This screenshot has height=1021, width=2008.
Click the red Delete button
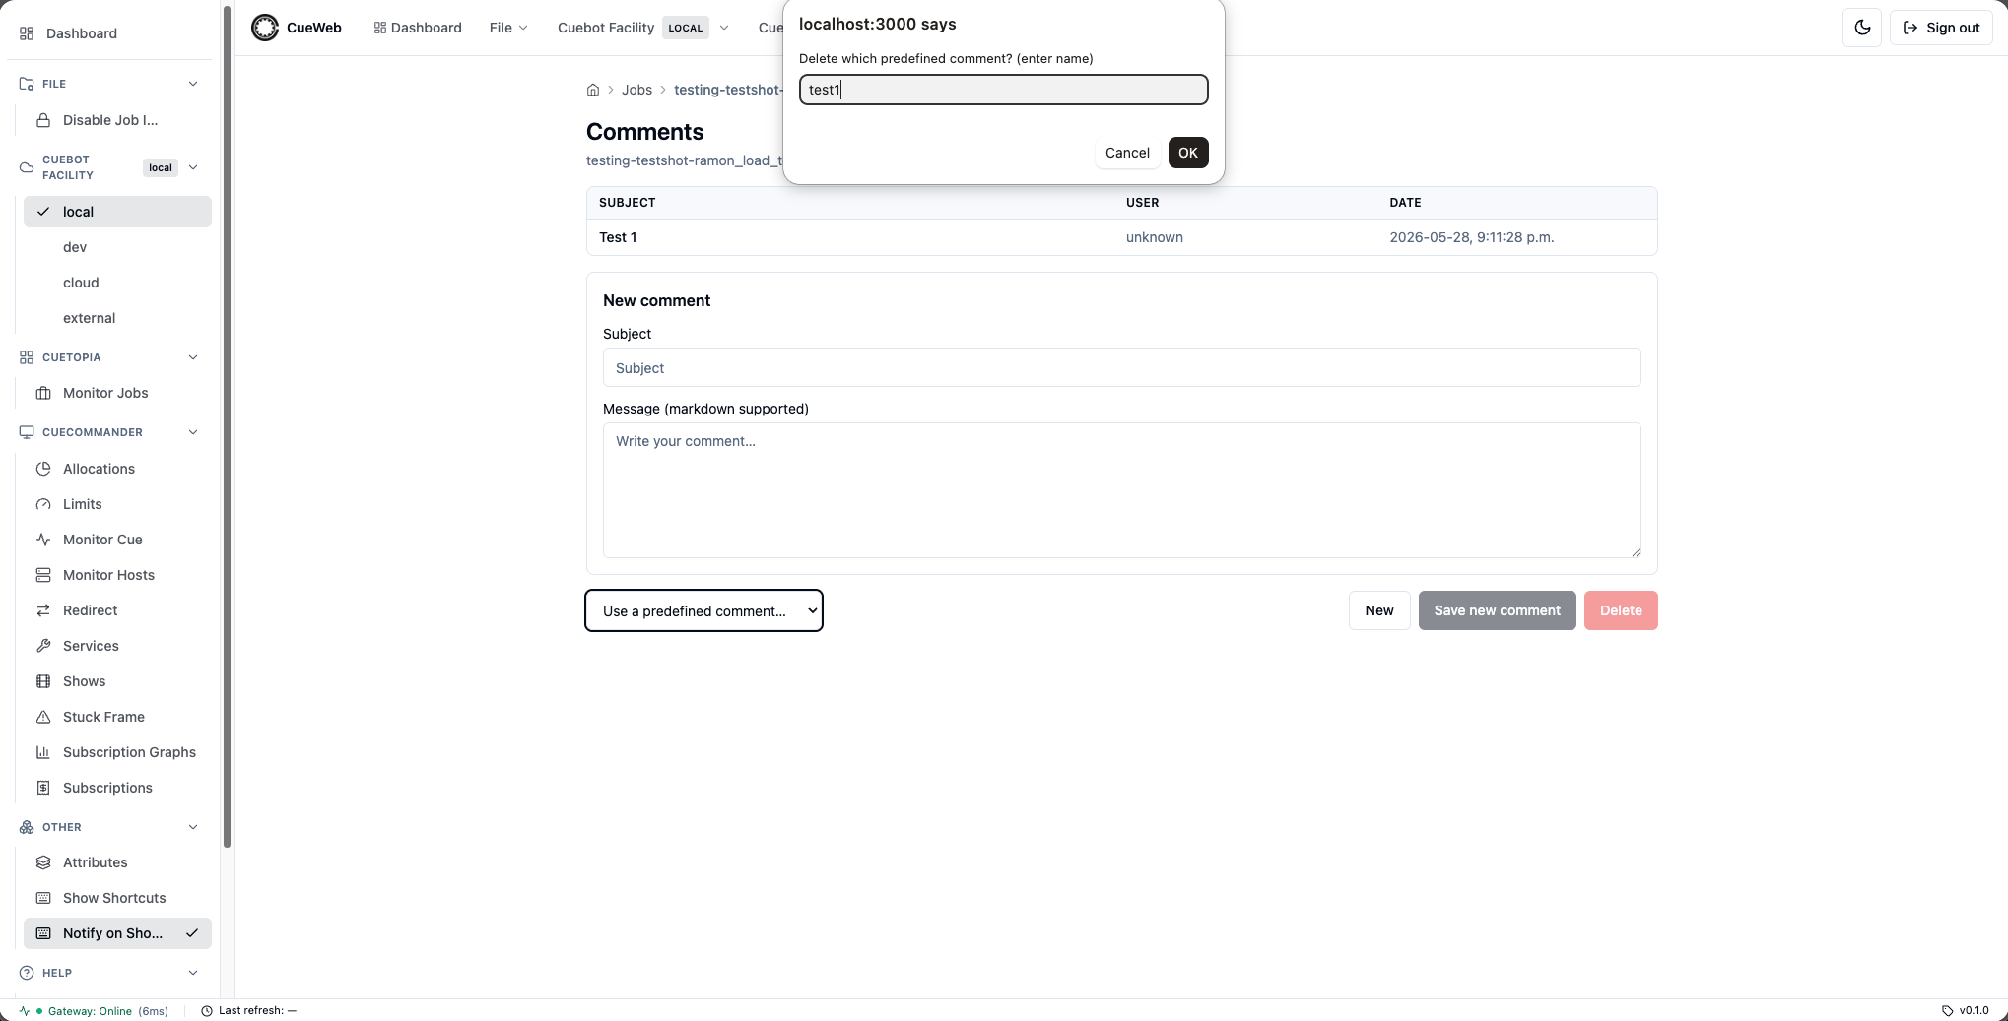click(x=1621, y=610)
